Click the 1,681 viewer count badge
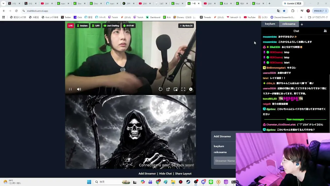The image size is (330, 186). (x=96, y=26)
